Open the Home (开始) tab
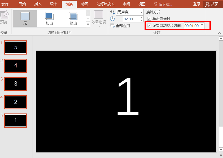 tap(22, 4)
